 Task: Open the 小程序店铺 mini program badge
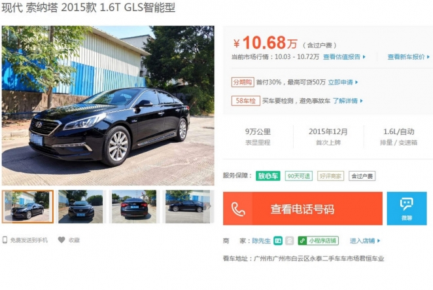pos(318,241)
